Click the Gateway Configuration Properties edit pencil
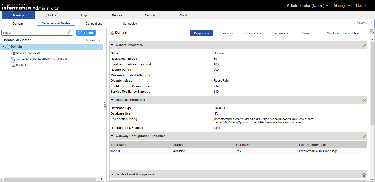The height and width of the screenshot is (182, 375). click(x=364, y=136)
